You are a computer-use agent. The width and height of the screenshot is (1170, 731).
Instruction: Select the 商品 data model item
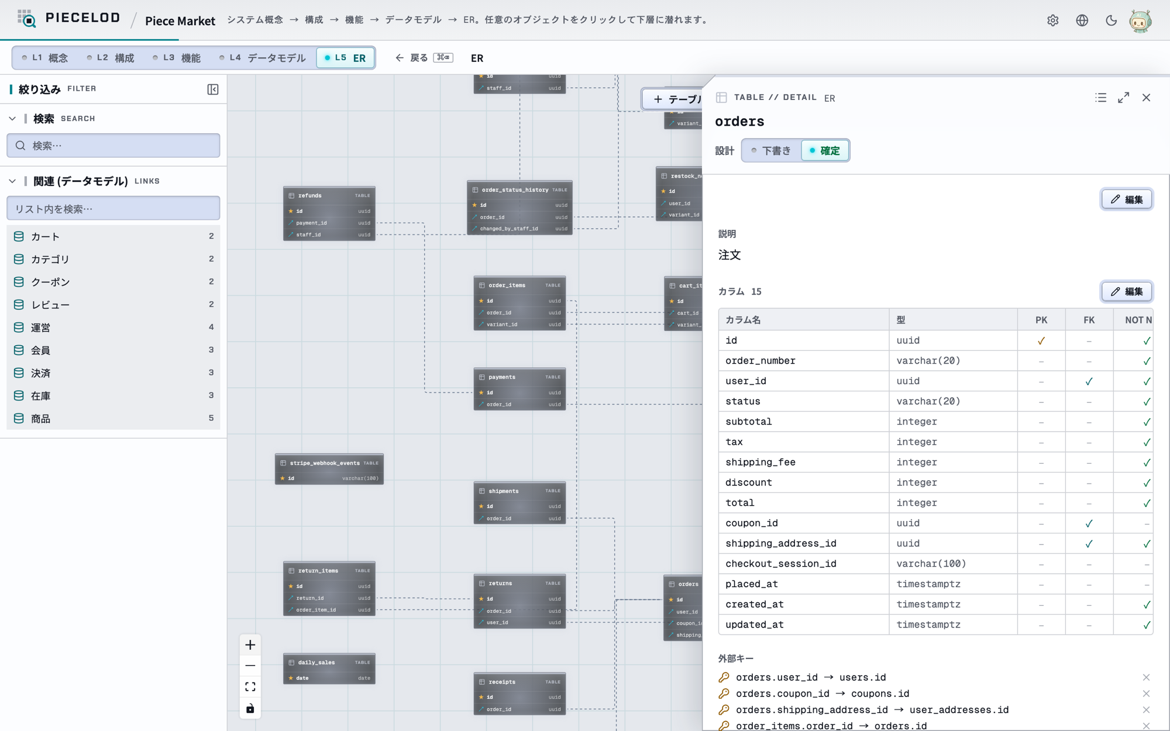click(113, 419)
